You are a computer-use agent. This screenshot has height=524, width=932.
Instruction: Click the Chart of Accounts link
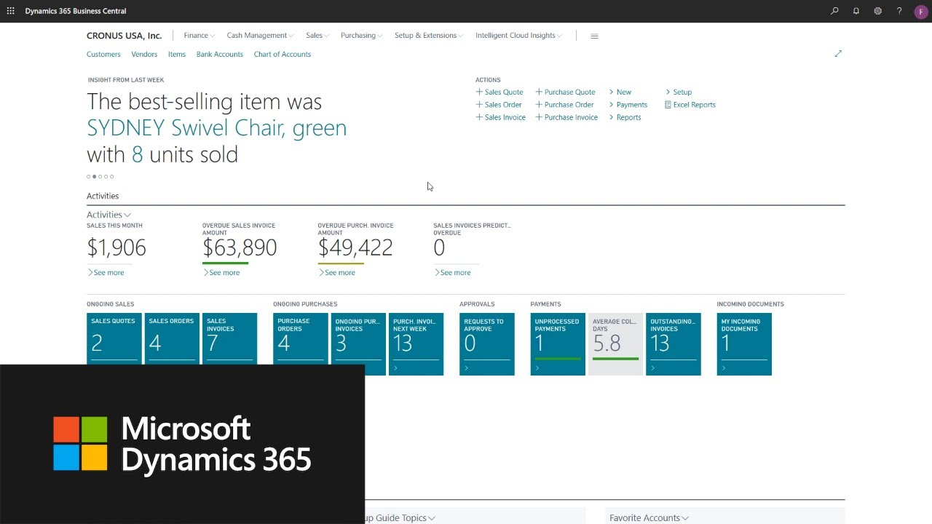pyautogui.click(x=282, y=54)
